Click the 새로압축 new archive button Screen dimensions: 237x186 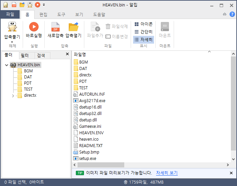[x=56, y=30]
